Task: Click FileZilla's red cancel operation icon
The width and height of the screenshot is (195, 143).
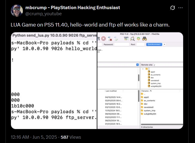Action: (x=103, y=39)
